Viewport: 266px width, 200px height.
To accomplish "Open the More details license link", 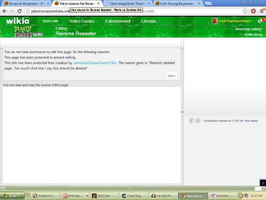I will 251,121.
